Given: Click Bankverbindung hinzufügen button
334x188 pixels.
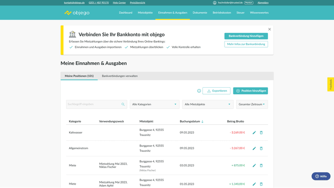Looking at the screenshot, I should pyautogui.click(x=246, y=36).
